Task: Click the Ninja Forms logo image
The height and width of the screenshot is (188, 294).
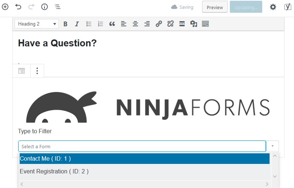Action: (x=148, y=107)
